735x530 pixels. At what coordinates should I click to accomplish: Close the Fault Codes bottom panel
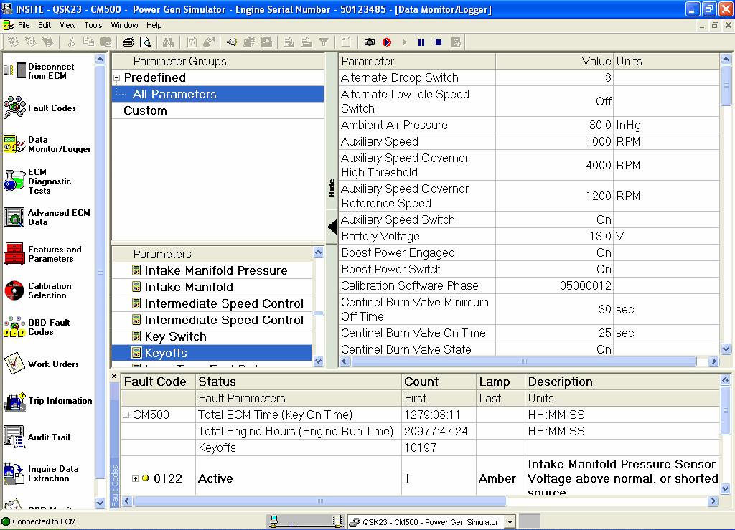pos(114,376)
